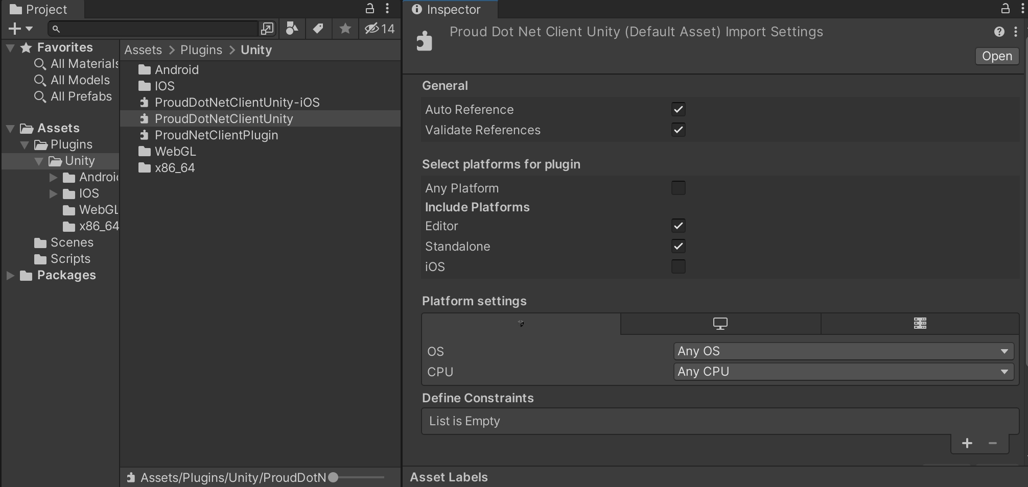Adjust the icon size slider

334,477
